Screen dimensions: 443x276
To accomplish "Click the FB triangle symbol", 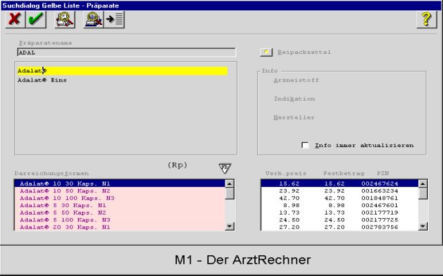I will coord(225,168).
